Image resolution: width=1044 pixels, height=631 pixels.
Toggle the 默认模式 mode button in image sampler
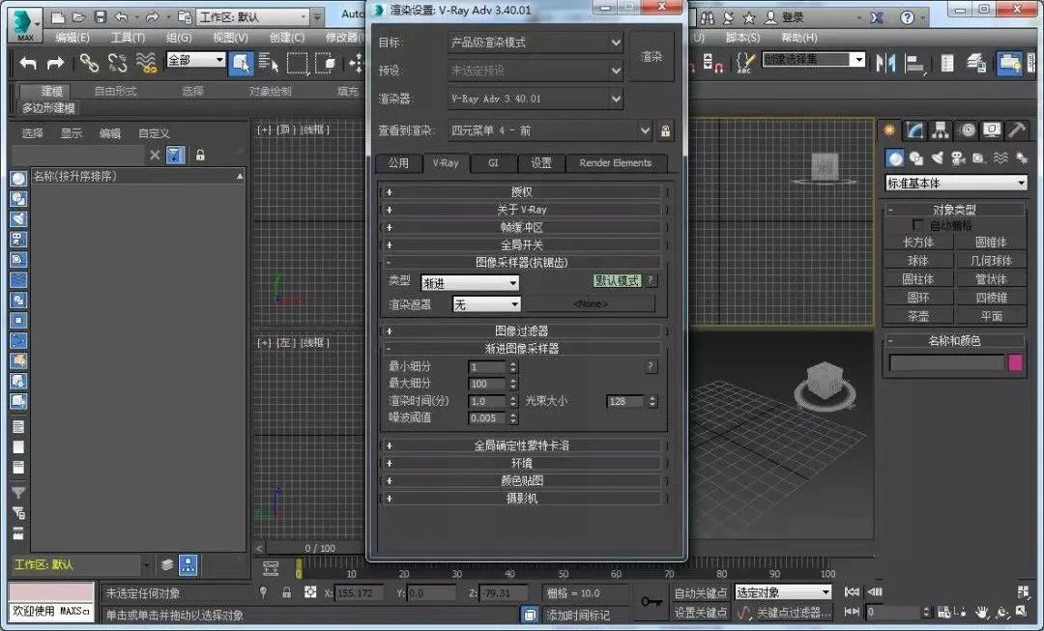click(617, 281)
